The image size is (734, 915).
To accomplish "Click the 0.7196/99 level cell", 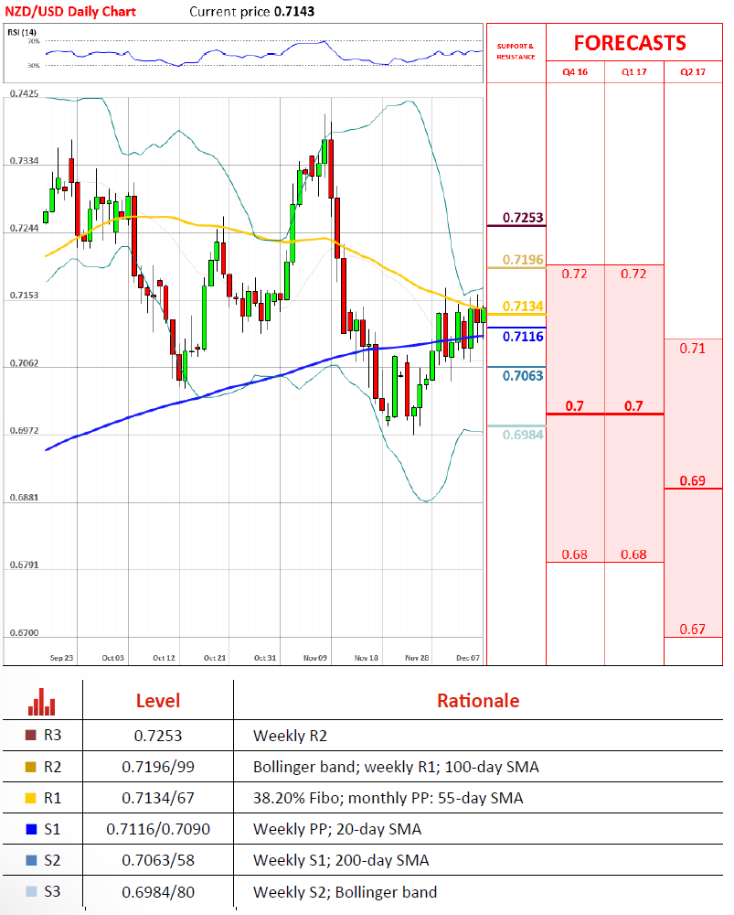I will click(x=158, y=767).
